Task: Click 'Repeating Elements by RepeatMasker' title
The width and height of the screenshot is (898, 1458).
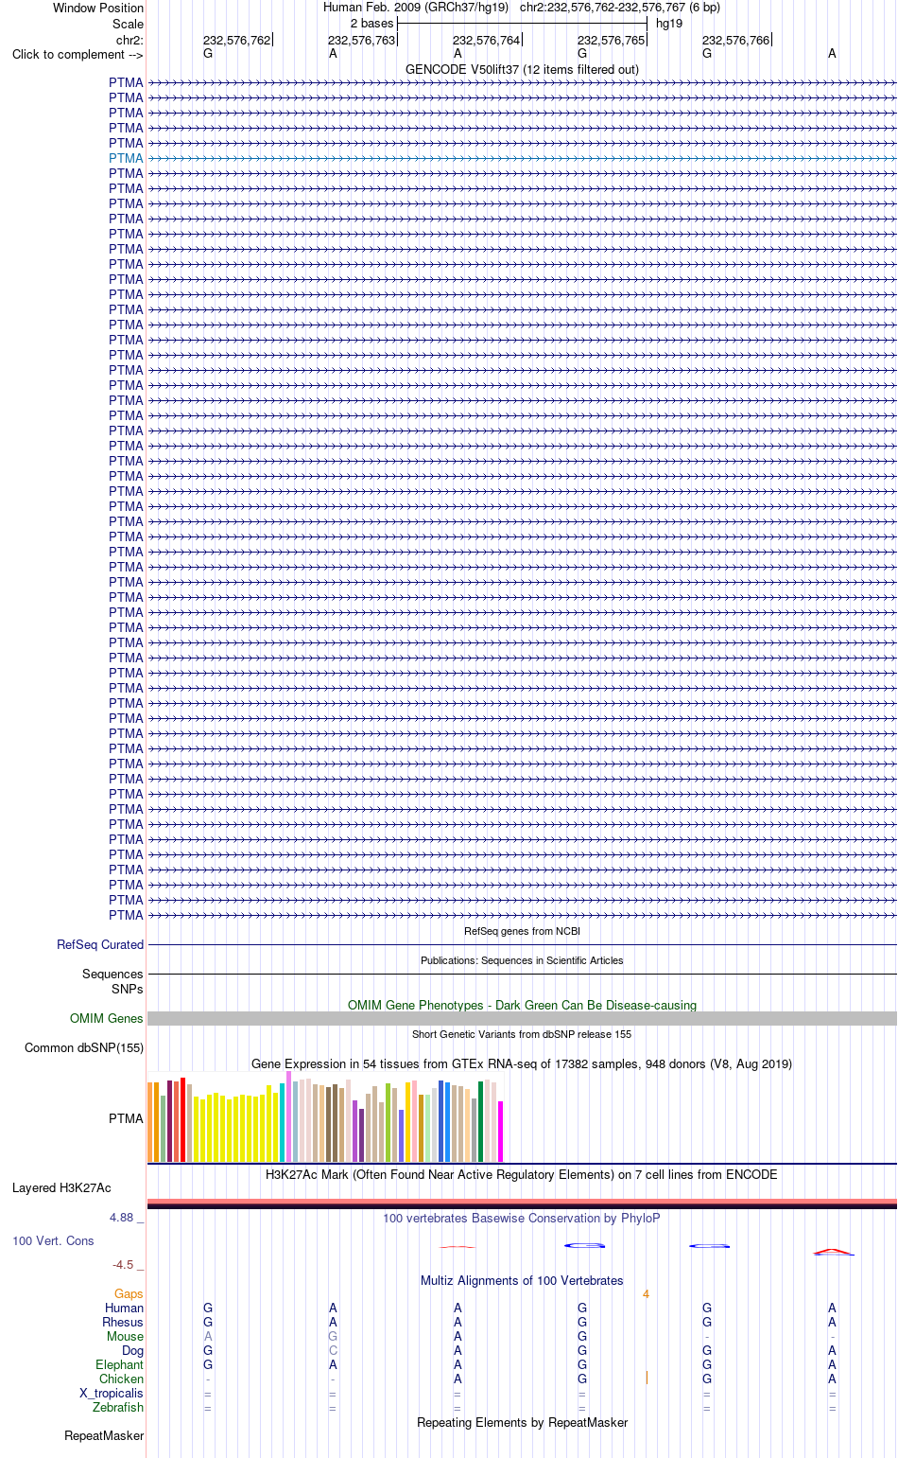Action: click(x=522, y=1422)
